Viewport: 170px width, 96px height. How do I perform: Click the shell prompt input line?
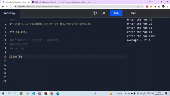tap(148, 44)
